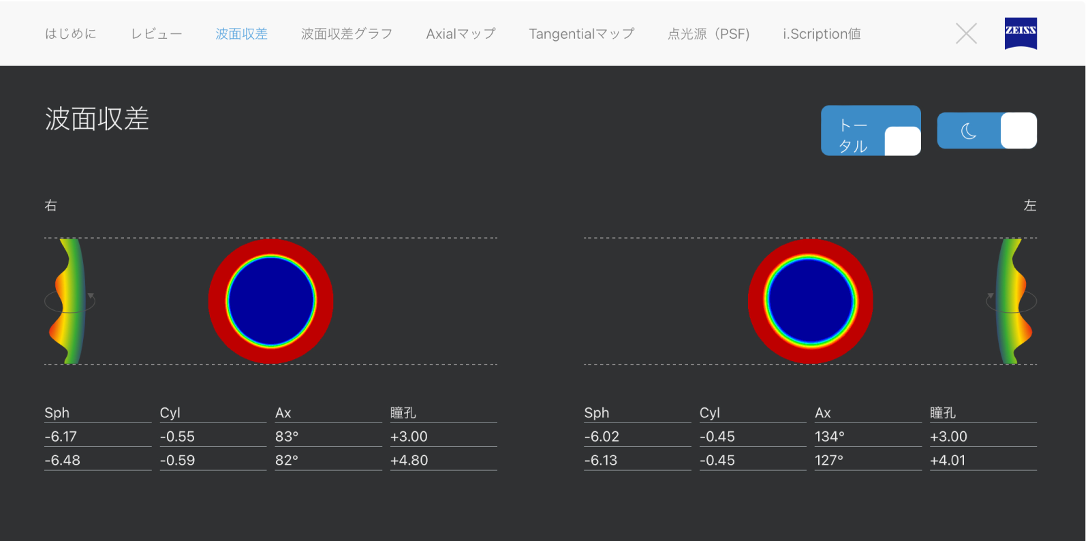Viewport: 1090px width, 541px height.
Task: Click the 左 eye label
Action: pyautogui.click(x=1030, y=205)
